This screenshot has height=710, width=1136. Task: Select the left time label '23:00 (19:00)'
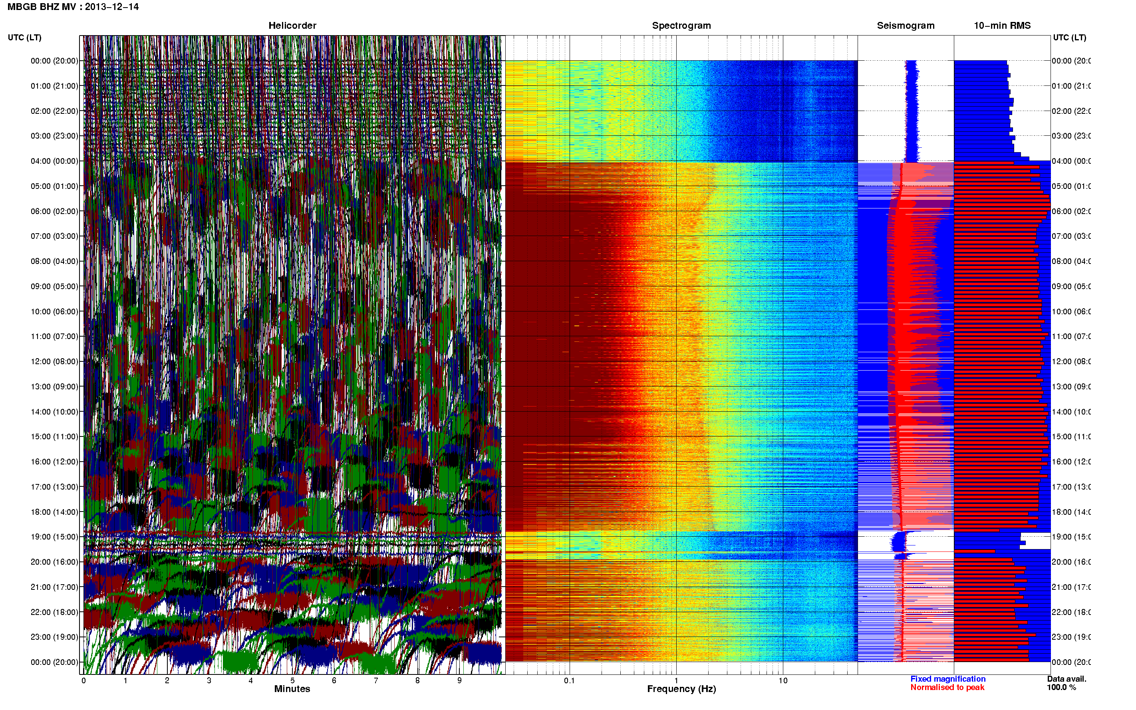[x=54, y=637]
